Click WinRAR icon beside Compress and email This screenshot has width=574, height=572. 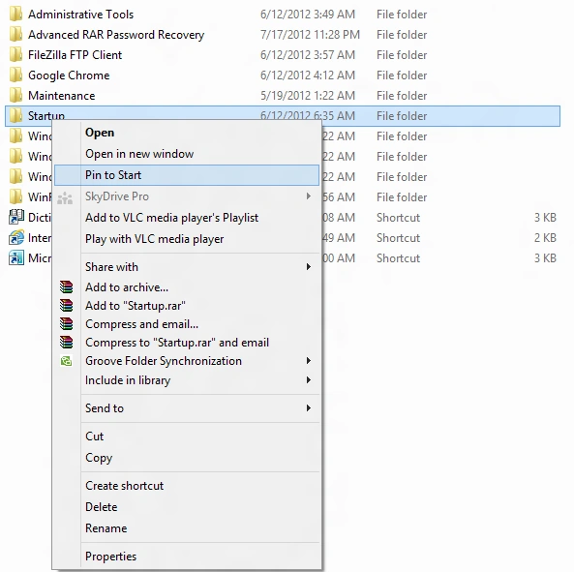pyautogui.click(x=66, y=324)
